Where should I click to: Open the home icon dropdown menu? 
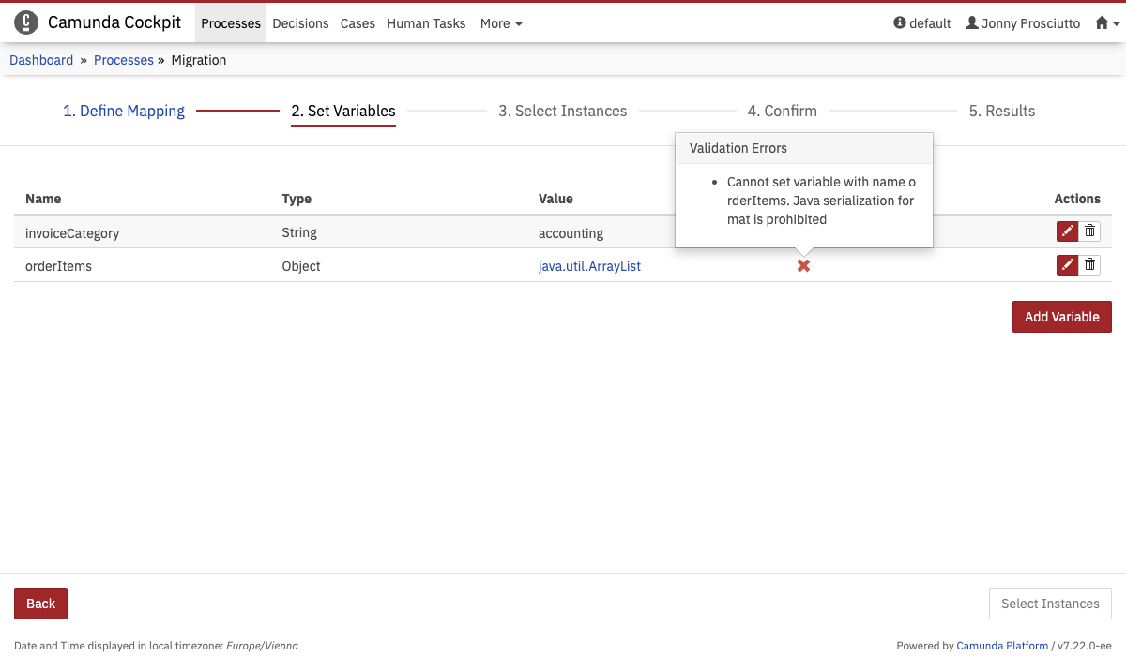pyautogui.click(x=1107, y=23)
